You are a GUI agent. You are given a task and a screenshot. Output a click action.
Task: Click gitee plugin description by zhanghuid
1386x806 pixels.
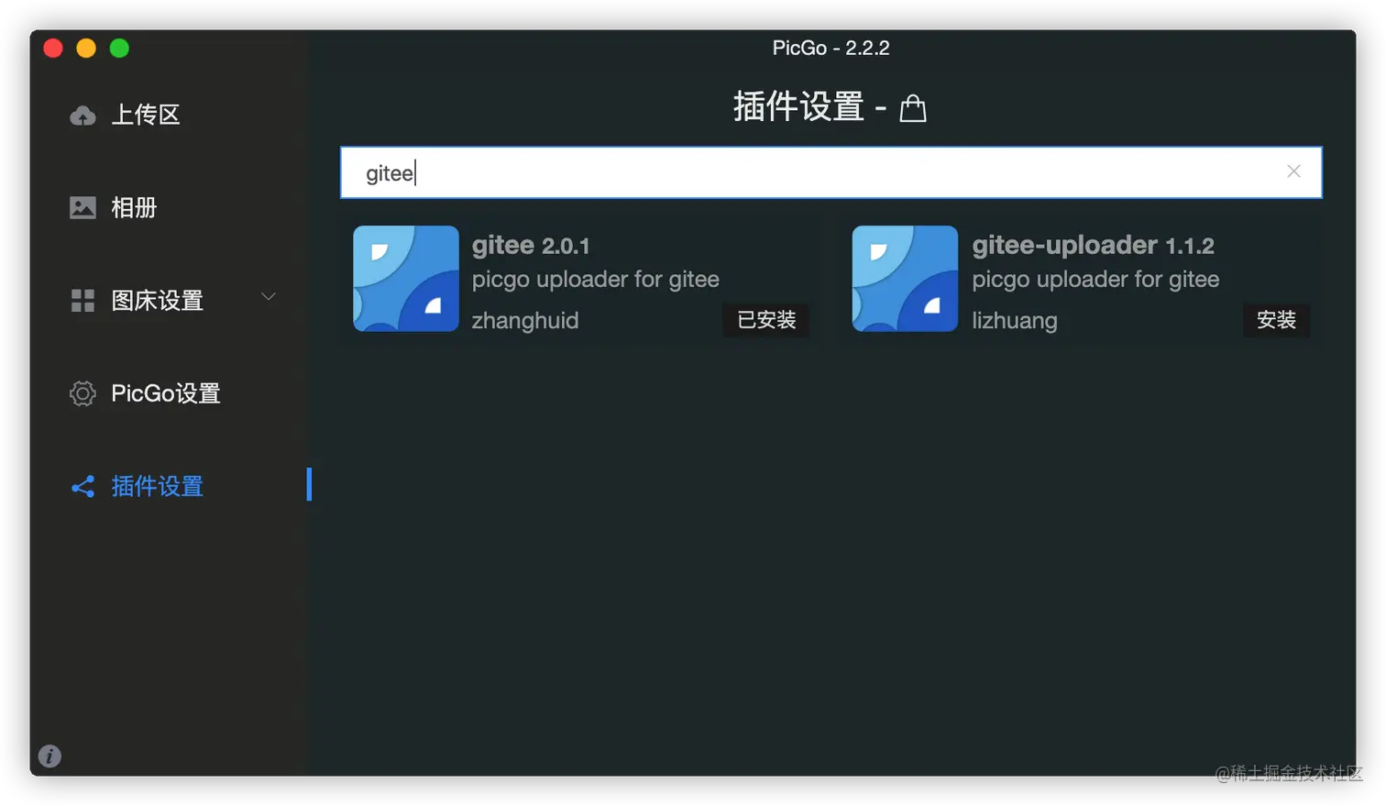596,280
